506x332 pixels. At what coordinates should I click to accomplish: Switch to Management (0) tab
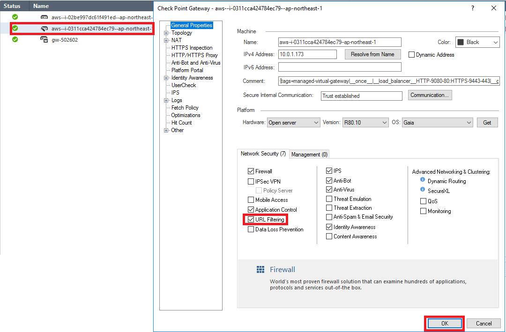coord(310,155)
